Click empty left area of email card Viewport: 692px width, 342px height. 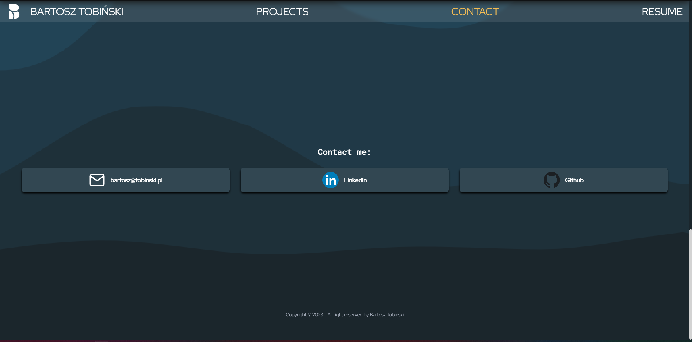pos(54,180)
